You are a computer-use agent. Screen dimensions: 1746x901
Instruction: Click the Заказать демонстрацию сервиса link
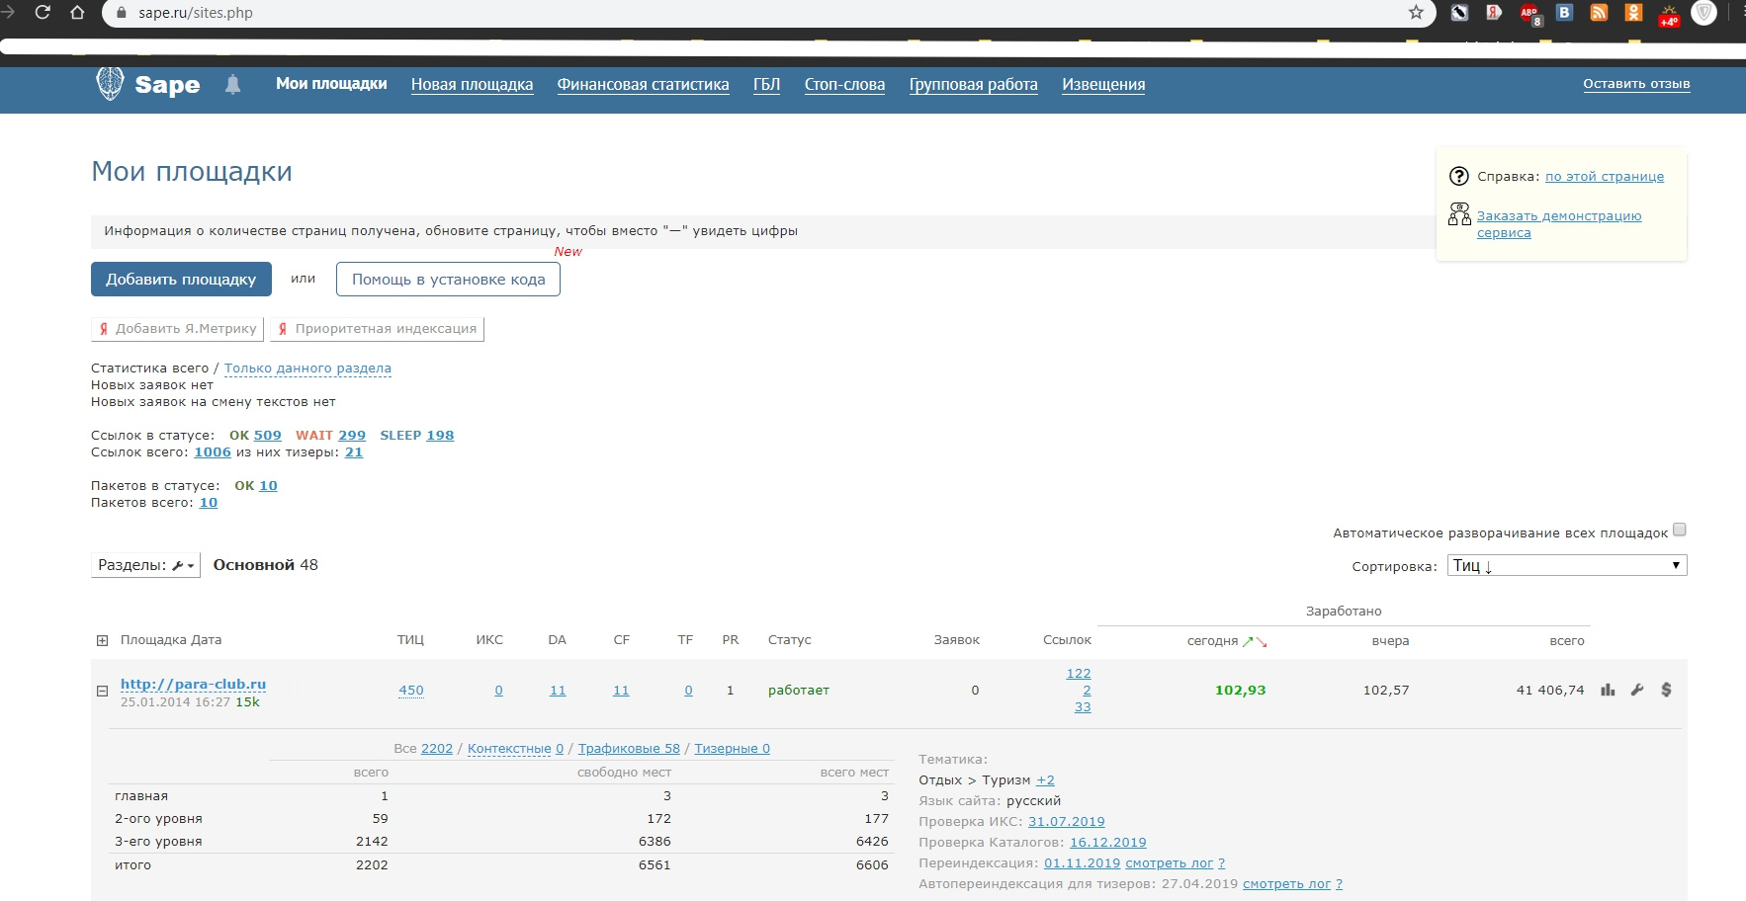point(1559,224)
